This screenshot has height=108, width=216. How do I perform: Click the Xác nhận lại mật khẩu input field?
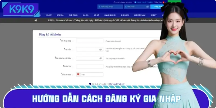click(90, 58)
